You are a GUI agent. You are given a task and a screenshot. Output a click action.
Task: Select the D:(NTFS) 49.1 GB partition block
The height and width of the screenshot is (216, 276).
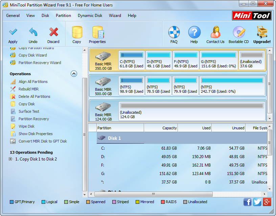click(159, 60)
